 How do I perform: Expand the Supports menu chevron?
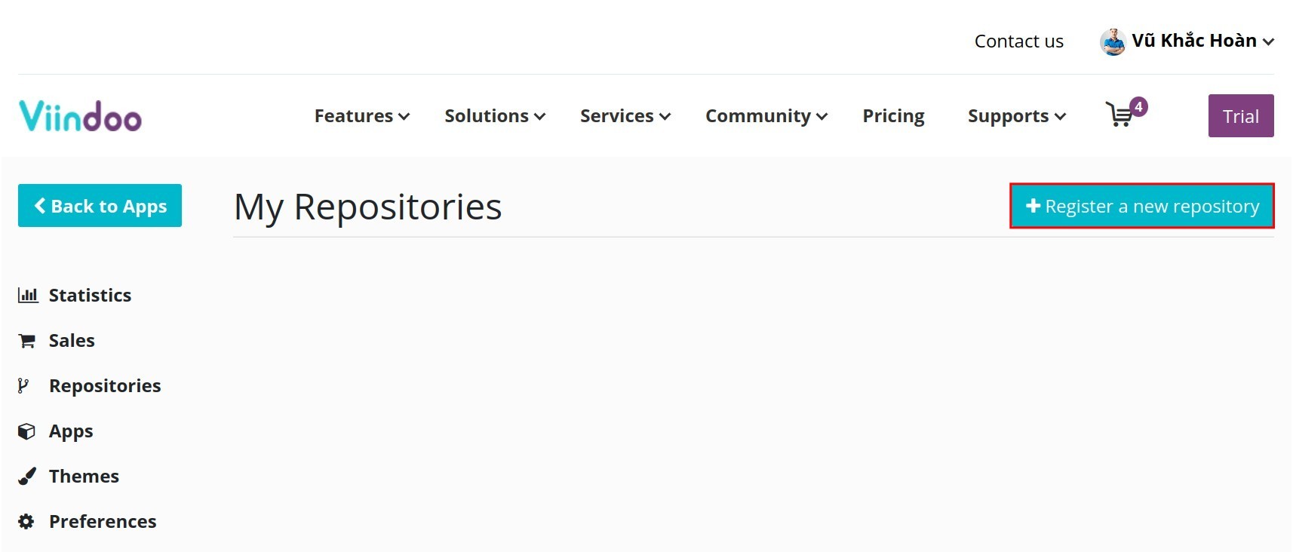coord(1061,118)
